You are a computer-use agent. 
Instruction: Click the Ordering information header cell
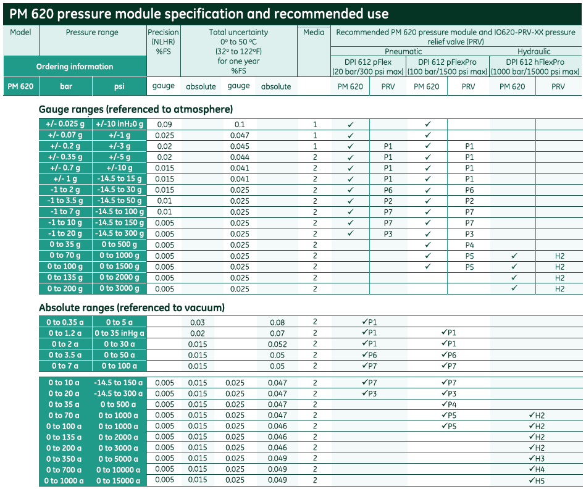75,67
